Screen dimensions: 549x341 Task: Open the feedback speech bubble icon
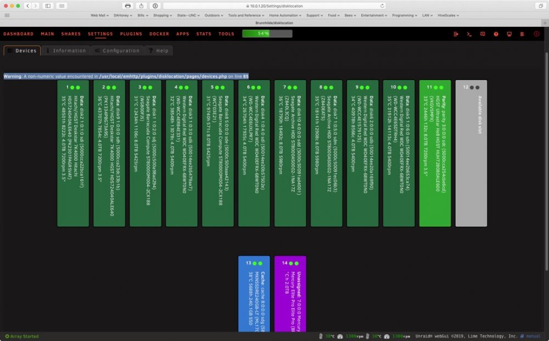(483, 34)
